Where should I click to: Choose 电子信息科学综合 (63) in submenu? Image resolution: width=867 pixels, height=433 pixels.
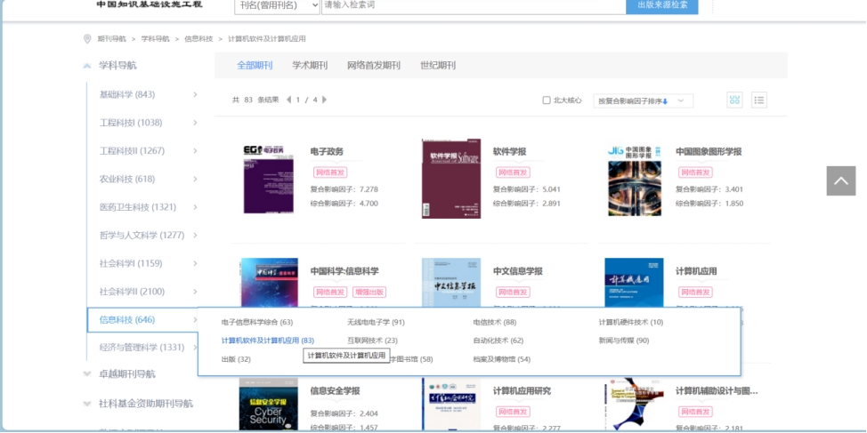click(257, 322)
